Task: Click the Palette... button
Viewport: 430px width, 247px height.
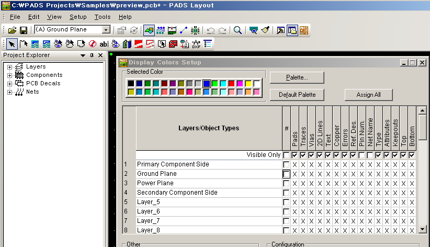Action: click(297, 77)
